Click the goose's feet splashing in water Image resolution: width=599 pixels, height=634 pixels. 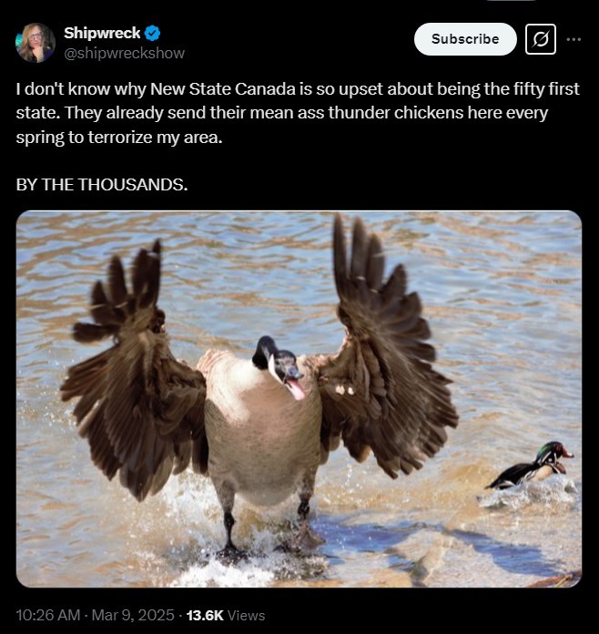pos(269,542)
